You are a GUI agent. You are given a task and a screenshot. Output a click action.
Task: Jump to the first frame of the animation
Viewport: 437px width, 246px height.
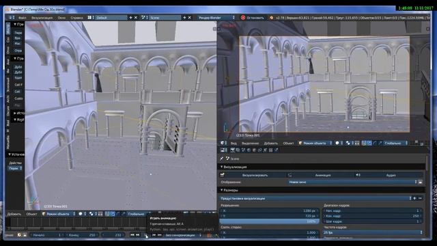pos(132,235)
